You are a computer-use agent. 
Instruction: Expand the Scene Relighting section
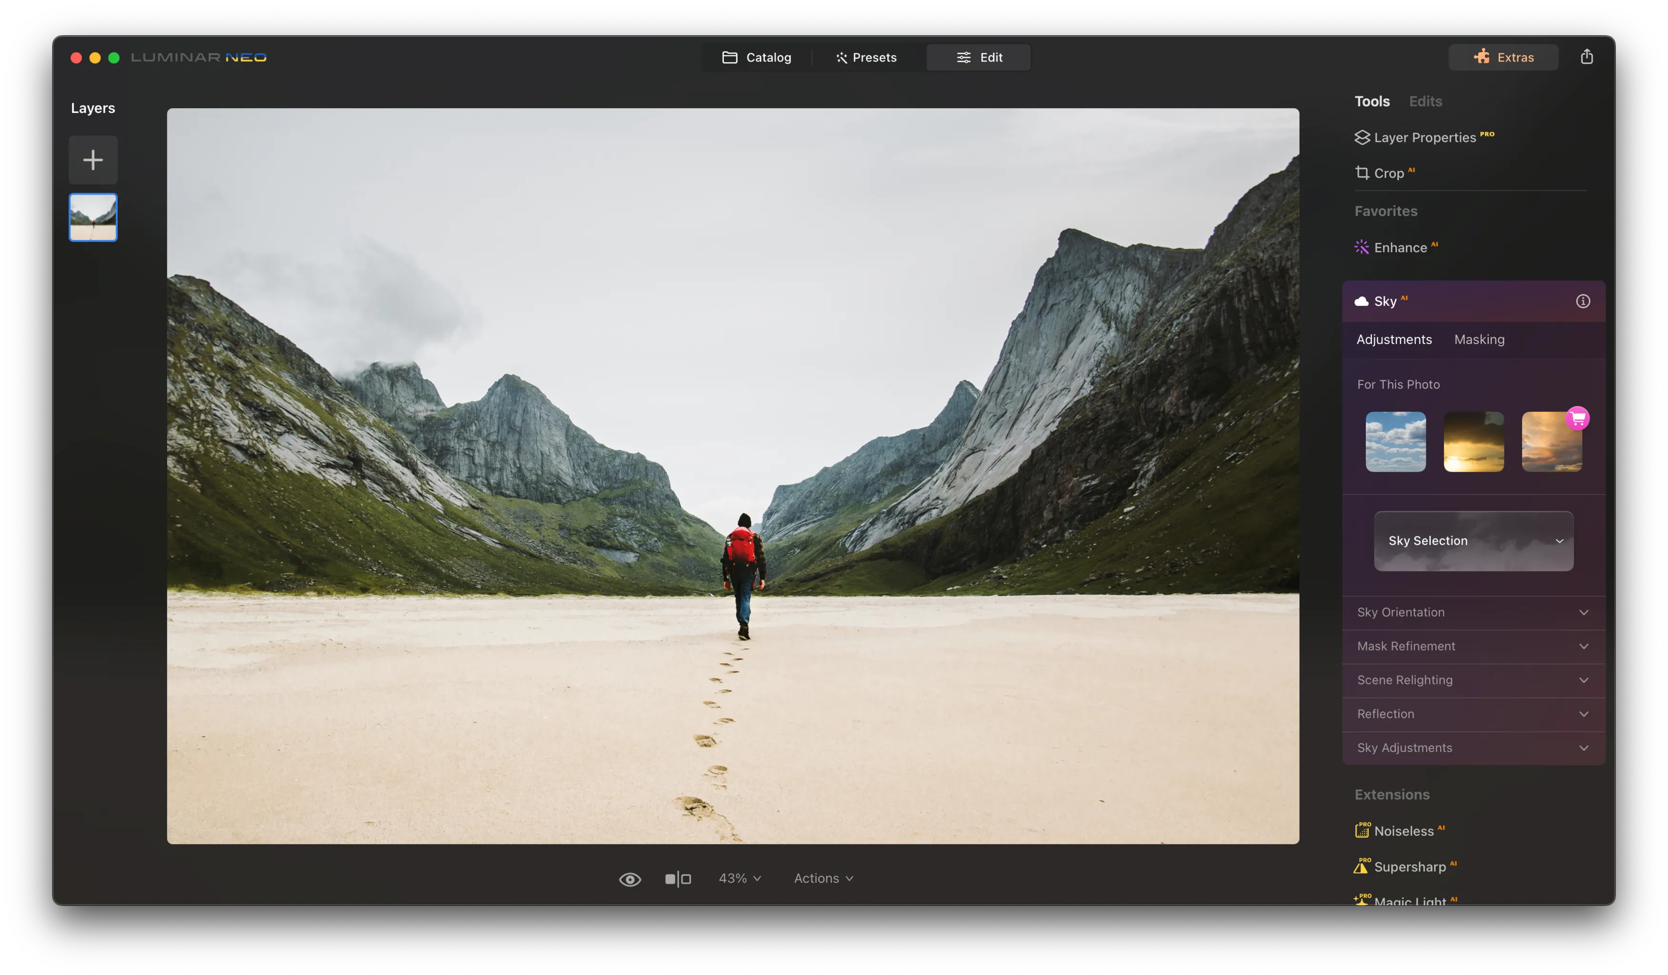(x=1473, y=680)
